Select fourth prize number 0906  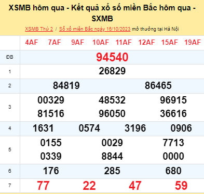(x=181, y=128)
